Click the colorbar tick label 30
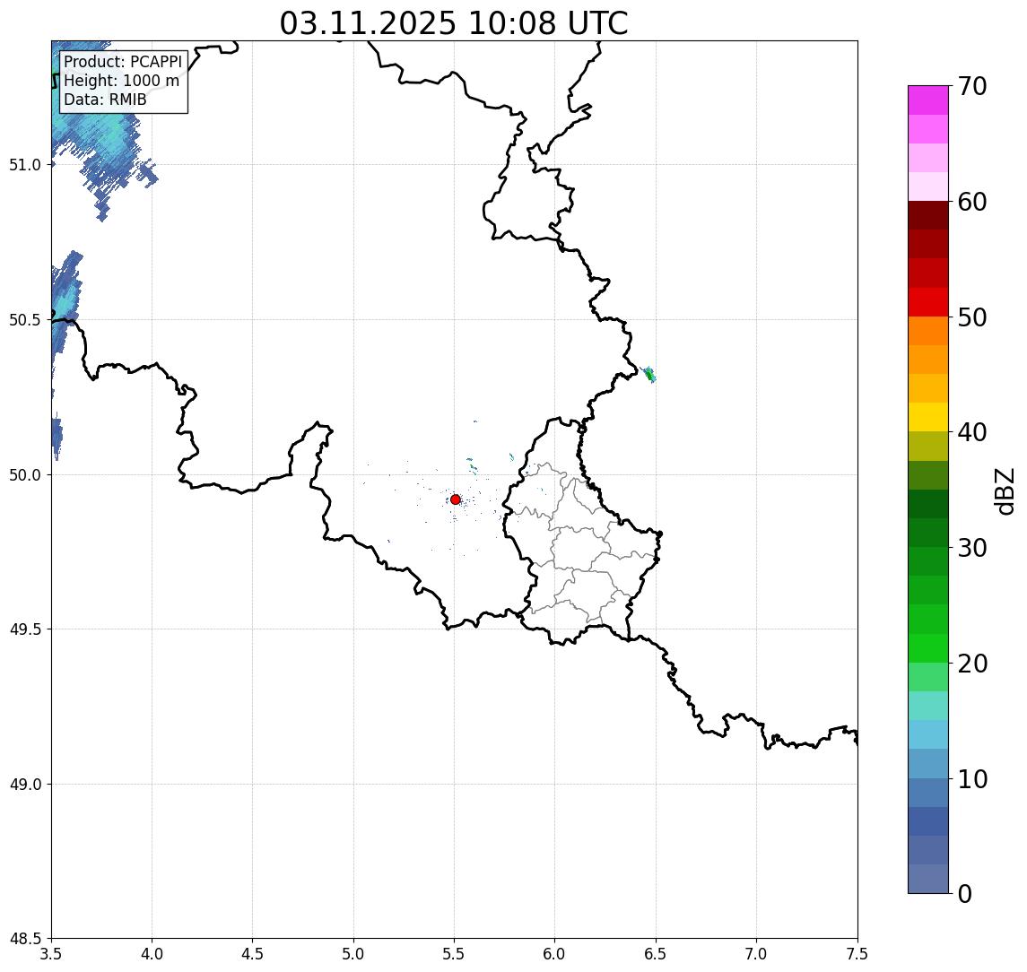Viewport: 1027px width, 972px height. pyautogui.click(x=972, y=548)
